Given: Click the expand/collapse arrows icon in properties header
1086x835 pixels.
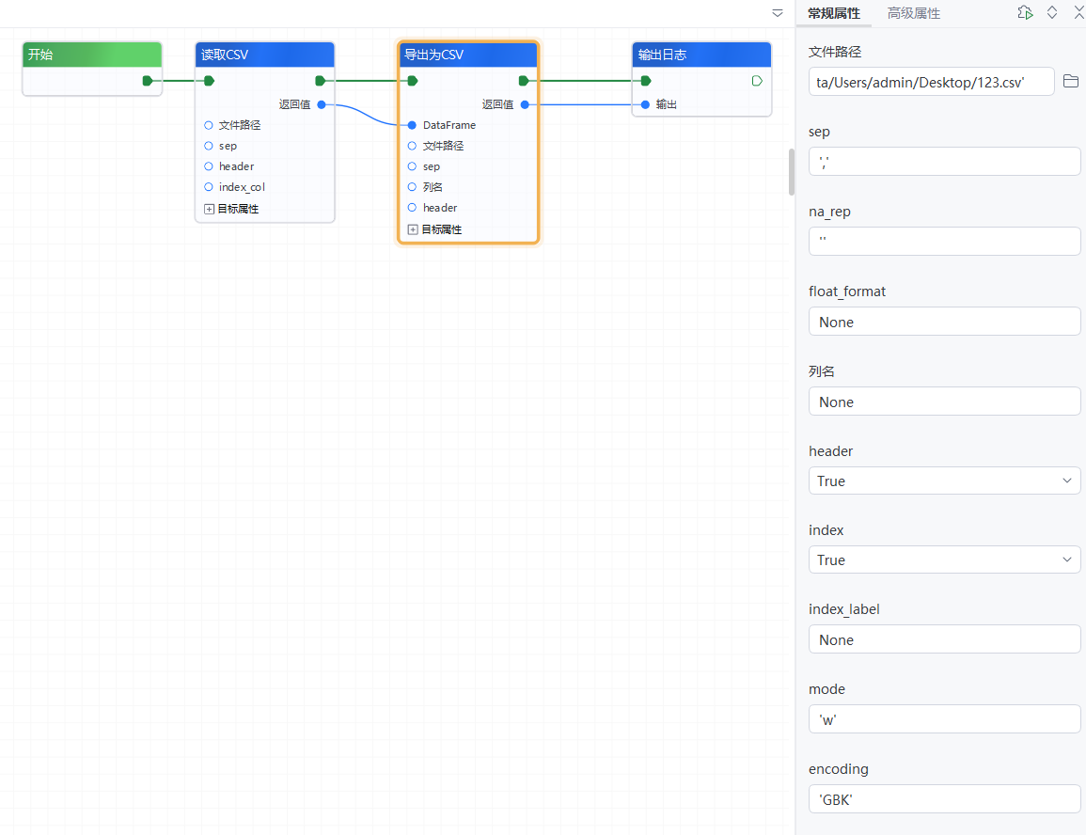Looking at the screenshot, I should click(1052, 13).
